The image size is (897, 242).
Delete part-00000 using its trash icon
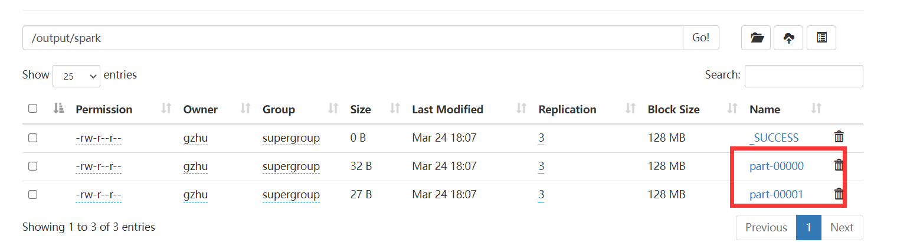[x=839, y=165]
